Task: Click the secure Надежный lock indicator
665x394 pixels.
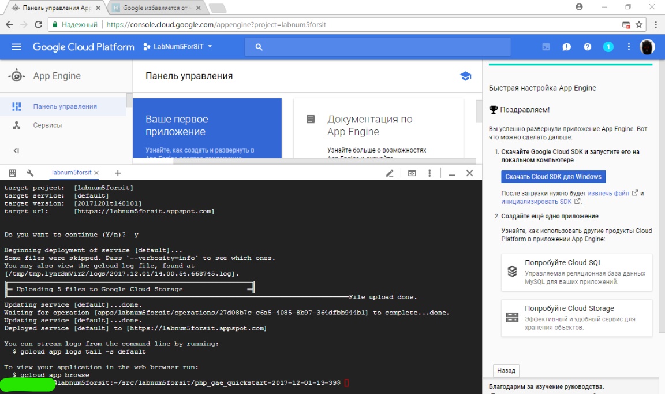Action: click(74, 25)
